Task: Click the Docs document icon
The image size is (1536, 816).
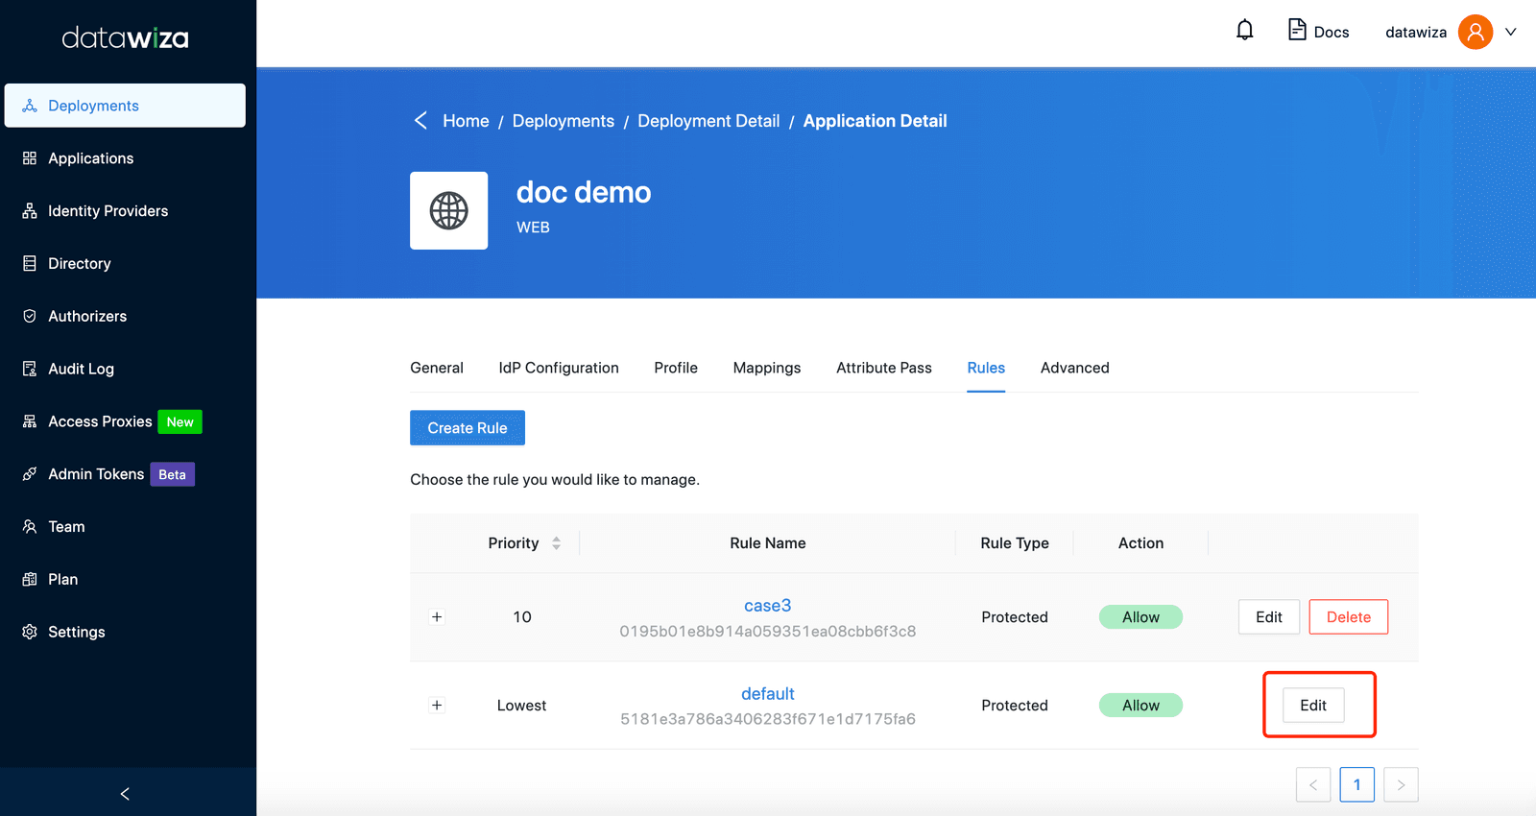Action: [x=1297, y=30]
